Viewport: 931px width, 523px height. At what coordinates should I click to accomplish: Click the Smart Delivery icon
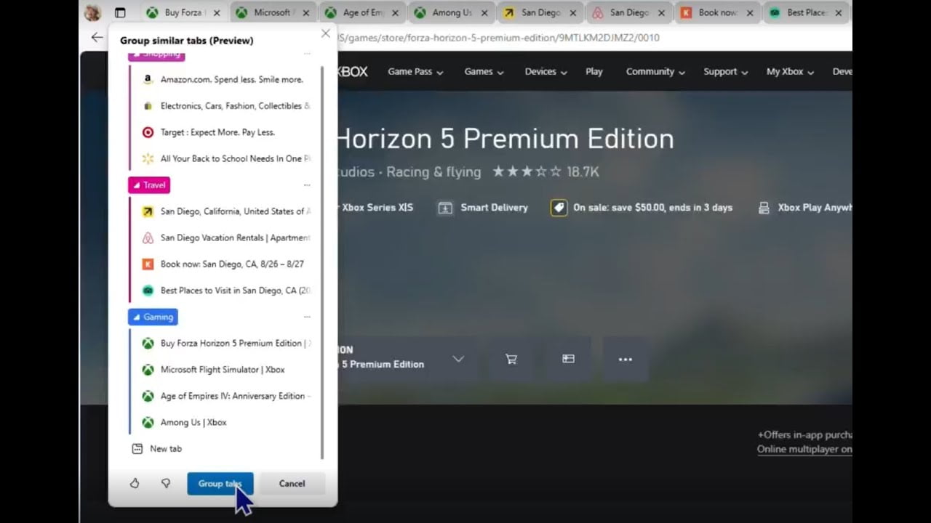[445, 208]
